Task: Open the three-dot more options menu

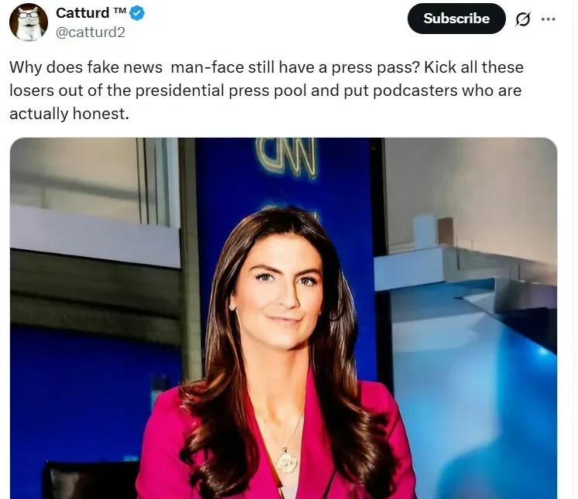Action: [549, 19]
